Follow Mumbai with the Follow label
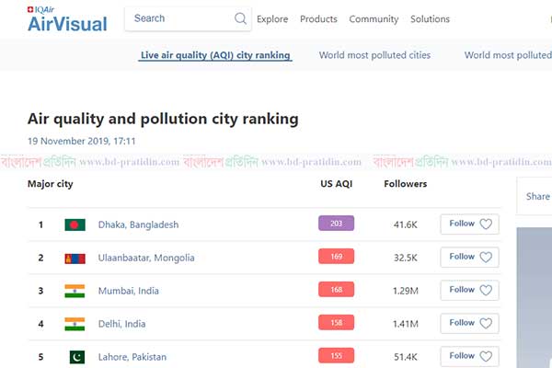552x368 pixels. [462, 290]
